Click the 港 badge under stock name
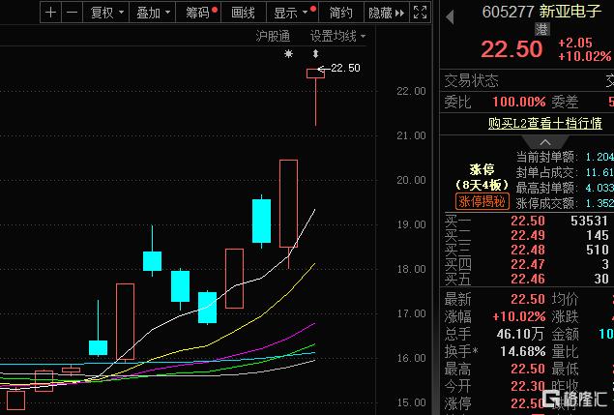Viewport: 614px width, 415px height. 542,29
